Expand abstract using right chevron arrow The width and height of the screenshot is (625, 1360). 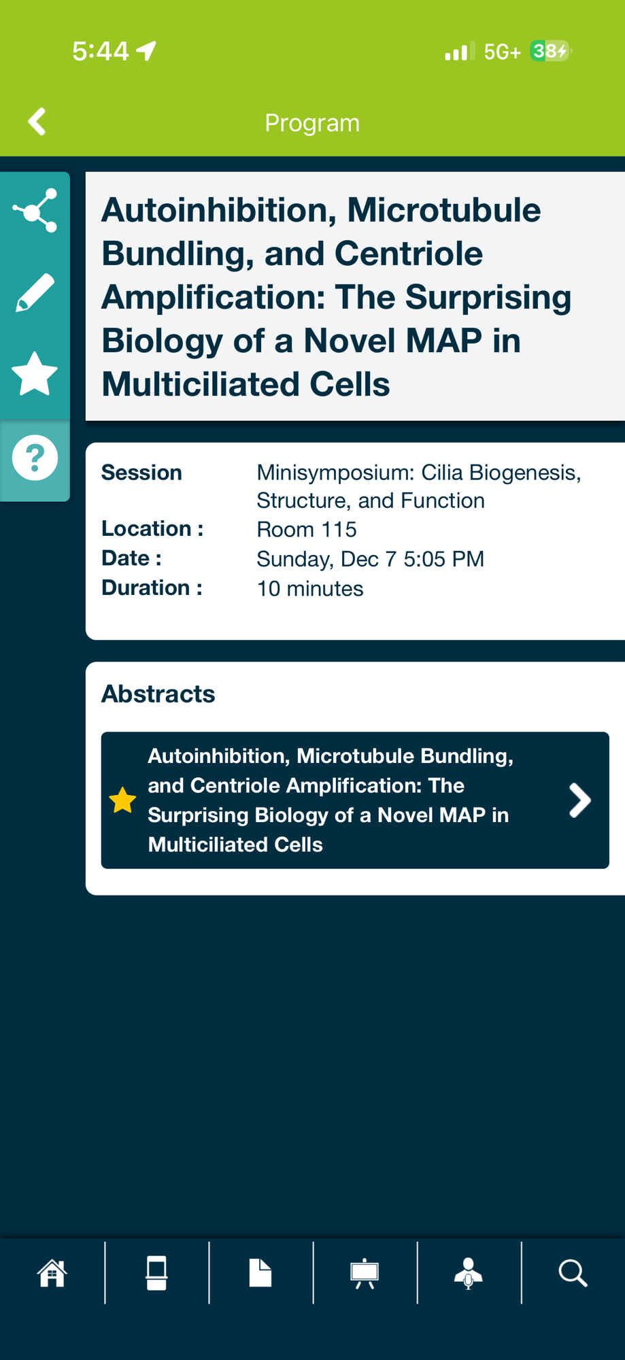[579, 800]
